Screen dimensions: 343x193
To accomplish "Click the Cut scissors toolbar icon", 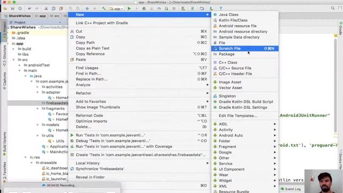I will pyautogui.click(x=46, y=9).
